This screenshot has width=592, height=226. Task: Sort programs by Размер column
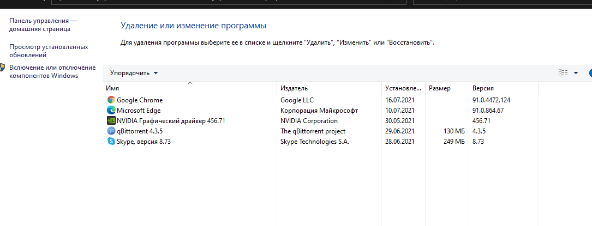coord(447,89)
